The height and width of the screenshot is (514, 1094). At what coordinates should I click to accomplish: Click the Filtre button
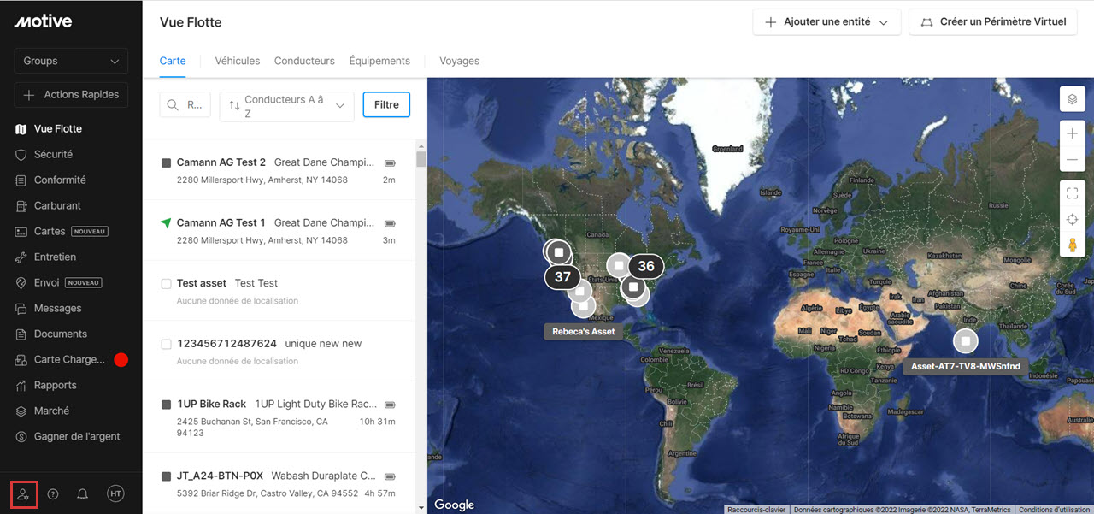point(386,105)
